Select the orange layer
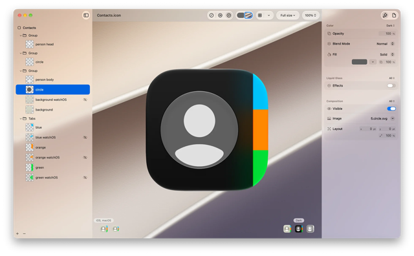This screenshot has height=256, width=414. 53,147
